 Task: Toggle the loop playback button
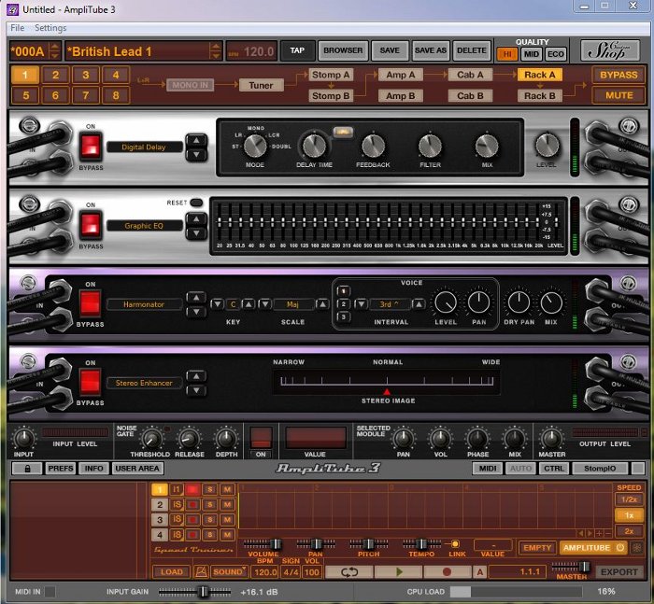point(348,571)
